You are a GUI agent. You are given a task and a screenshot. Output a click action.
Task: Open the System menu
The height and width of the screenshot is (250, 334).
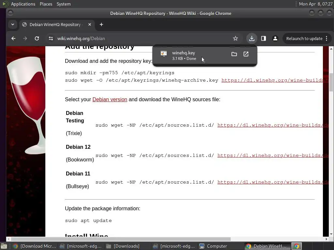64,4
